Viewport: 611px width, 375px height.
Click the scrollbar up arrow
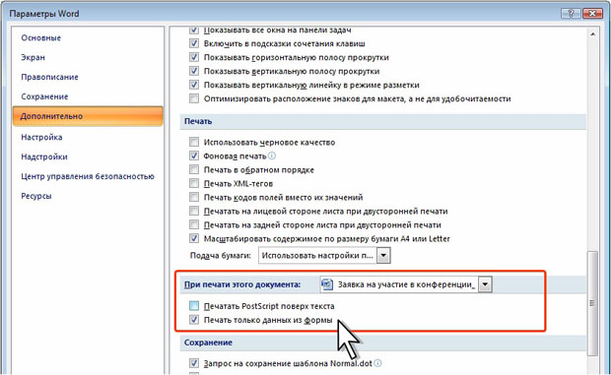click(592, 34)
